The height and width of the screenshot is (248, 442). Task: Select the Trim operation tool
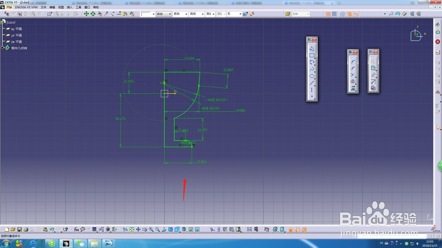(x=353, y=75)
